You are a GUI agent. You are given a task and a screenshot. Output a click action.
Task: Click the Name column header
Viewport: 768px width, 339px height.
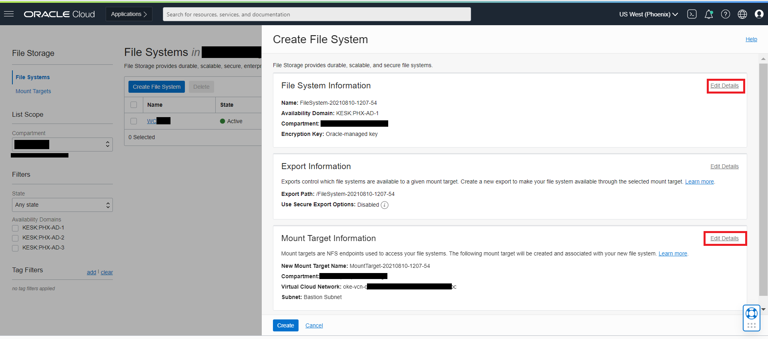(x=155, y=105)
